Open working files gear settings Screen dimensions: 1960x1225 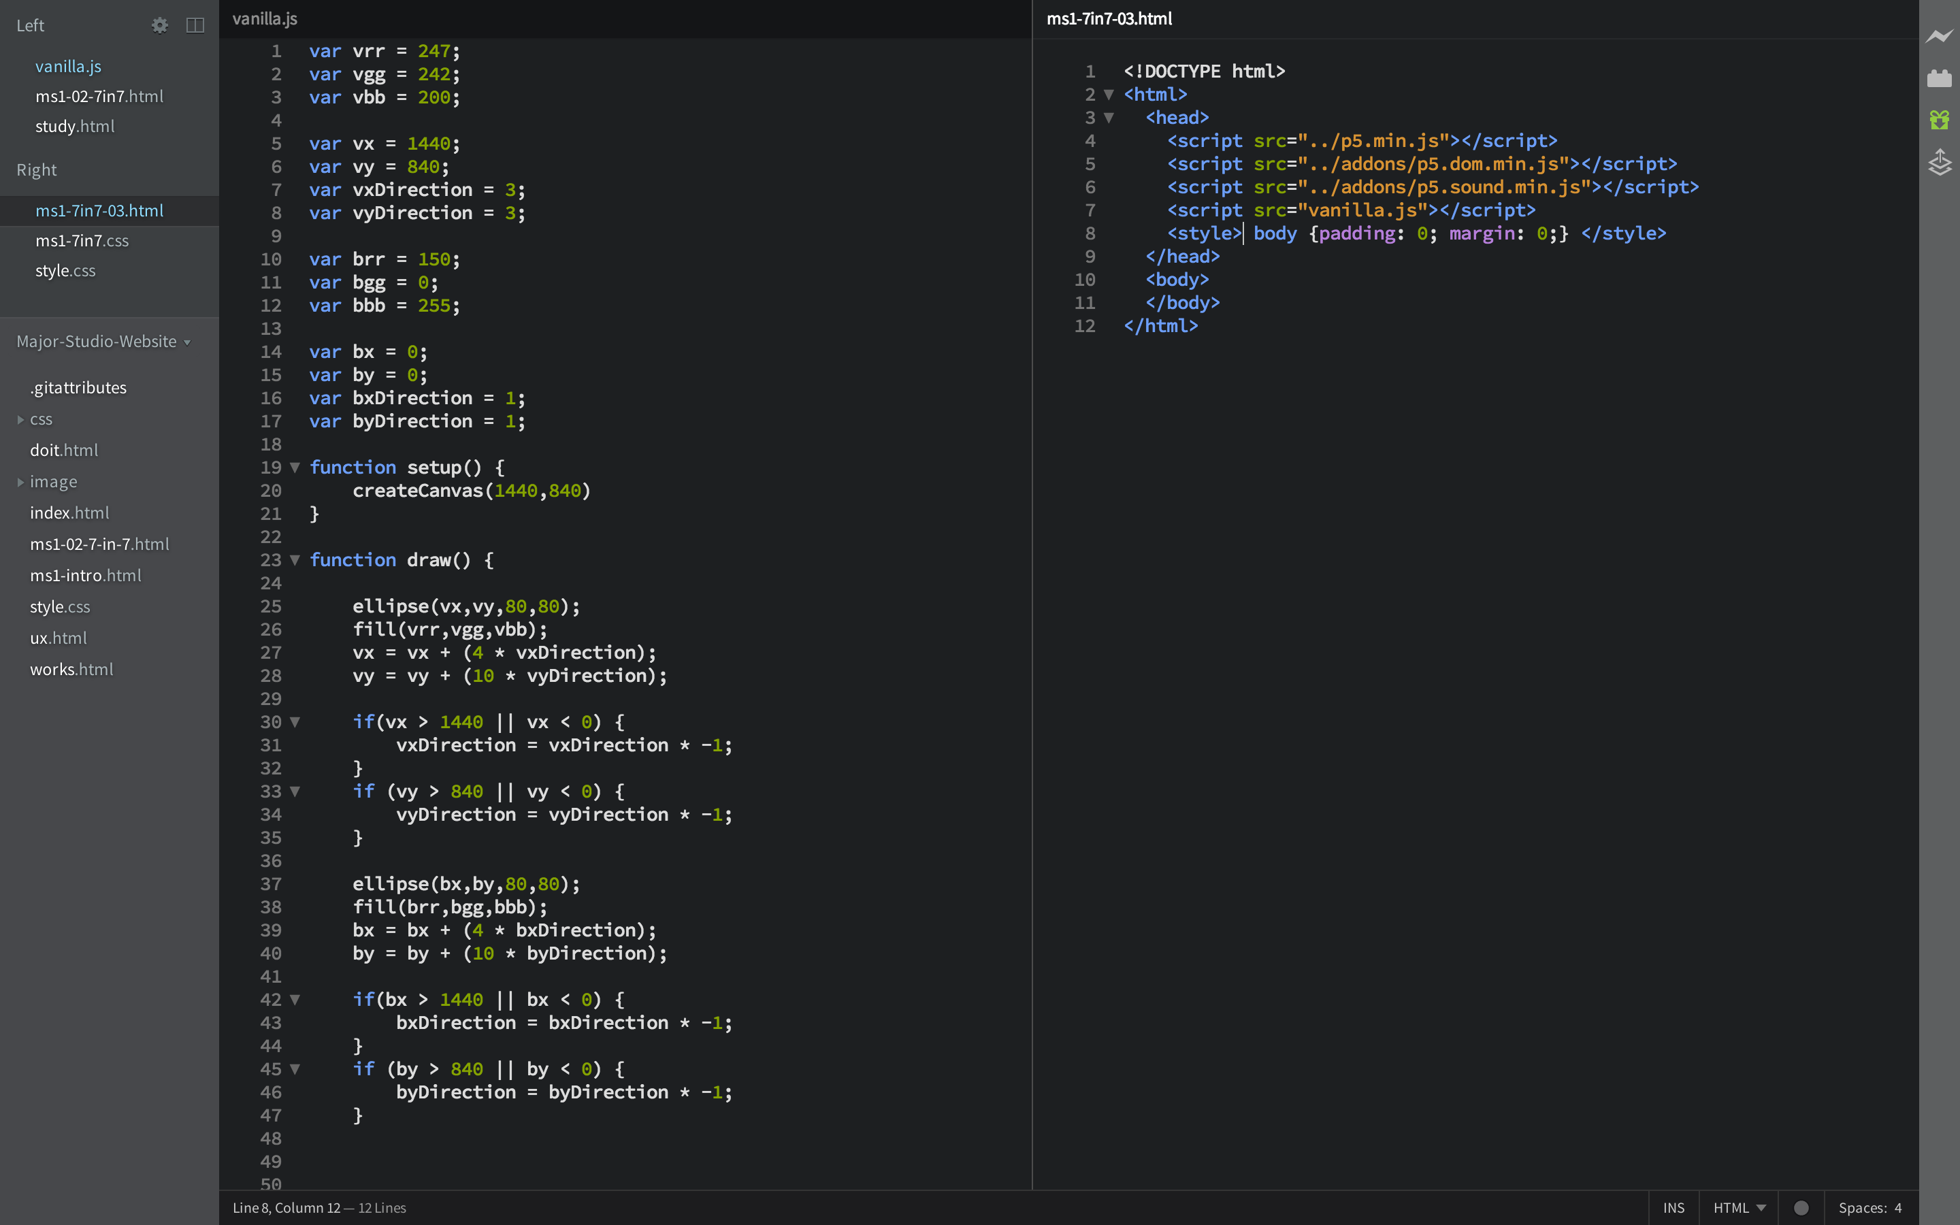[x=159, y=25]
